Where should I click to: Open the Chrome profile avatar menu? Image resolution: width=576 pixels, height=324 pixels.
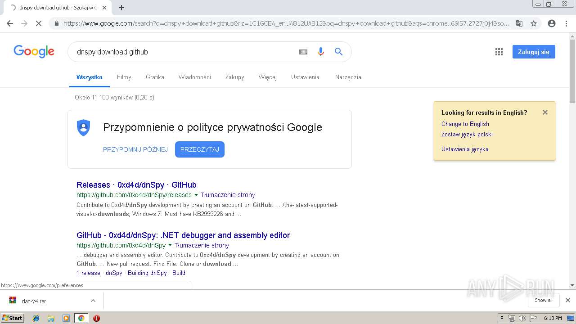(x=552, y=23)
